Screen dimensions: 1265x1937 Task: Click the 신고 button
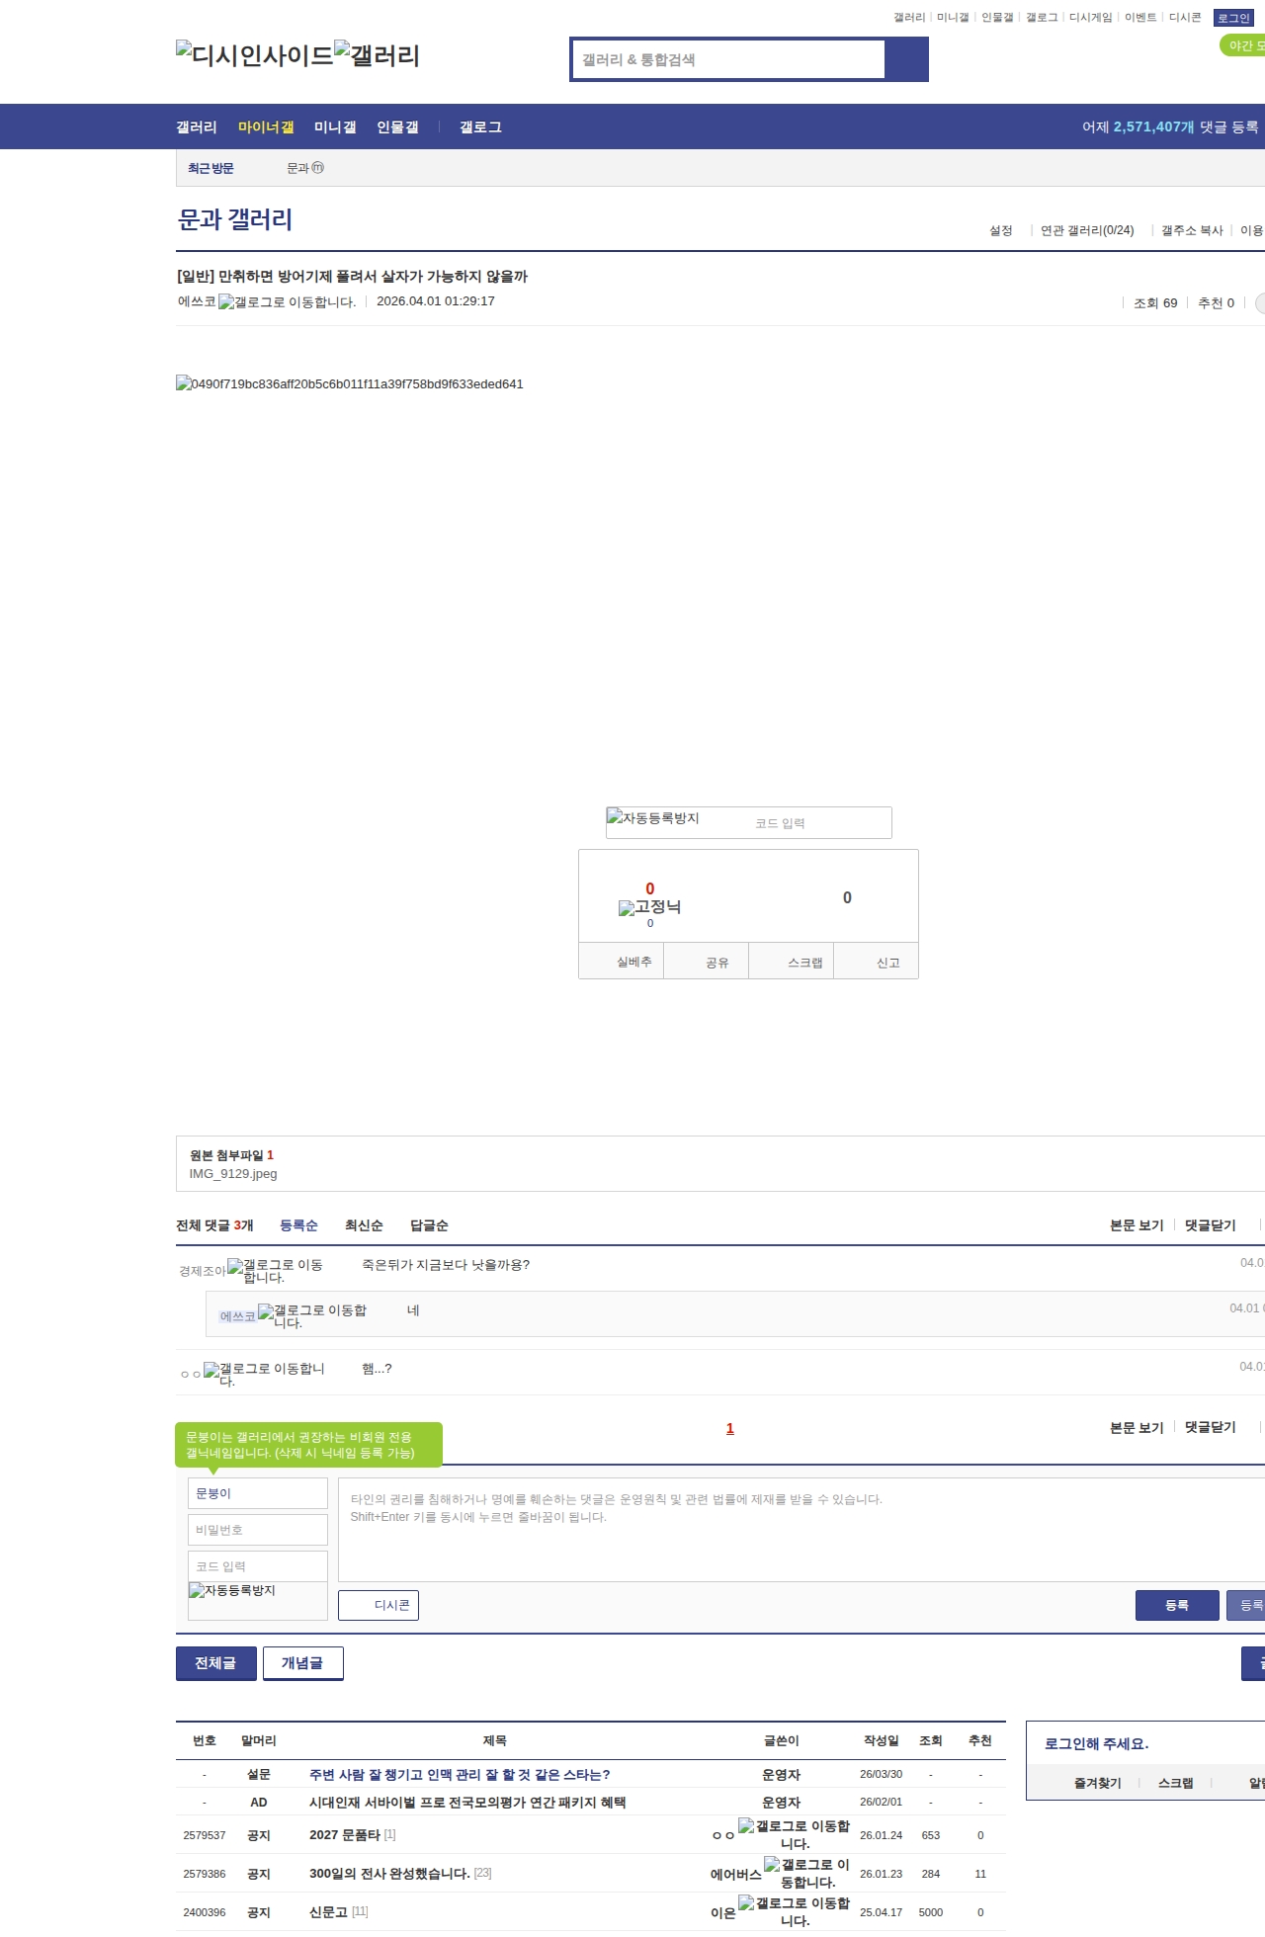(x=877, y=962)
